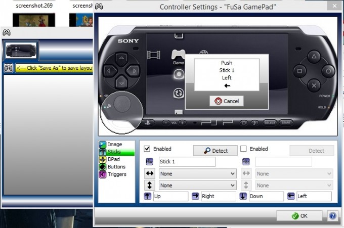
Task: Click the PSP home PlayStation logo button
Action: click(148, 123)
